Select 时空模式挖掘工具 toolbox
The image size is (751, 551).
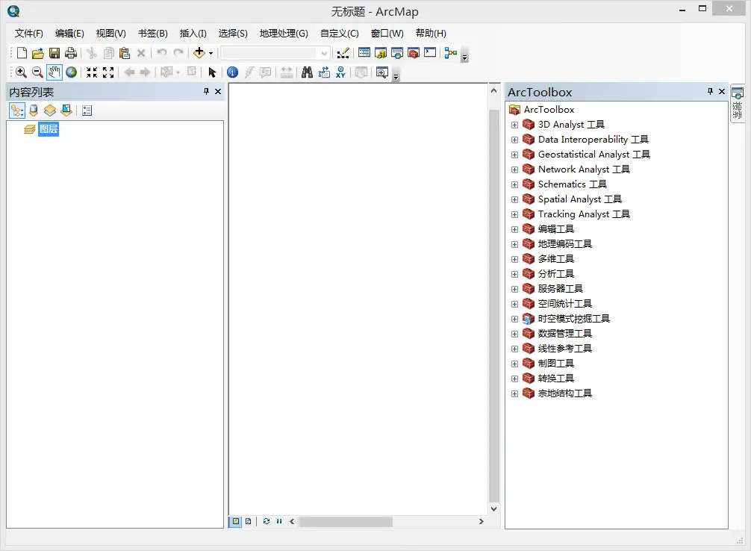click(x=574, y=319)
